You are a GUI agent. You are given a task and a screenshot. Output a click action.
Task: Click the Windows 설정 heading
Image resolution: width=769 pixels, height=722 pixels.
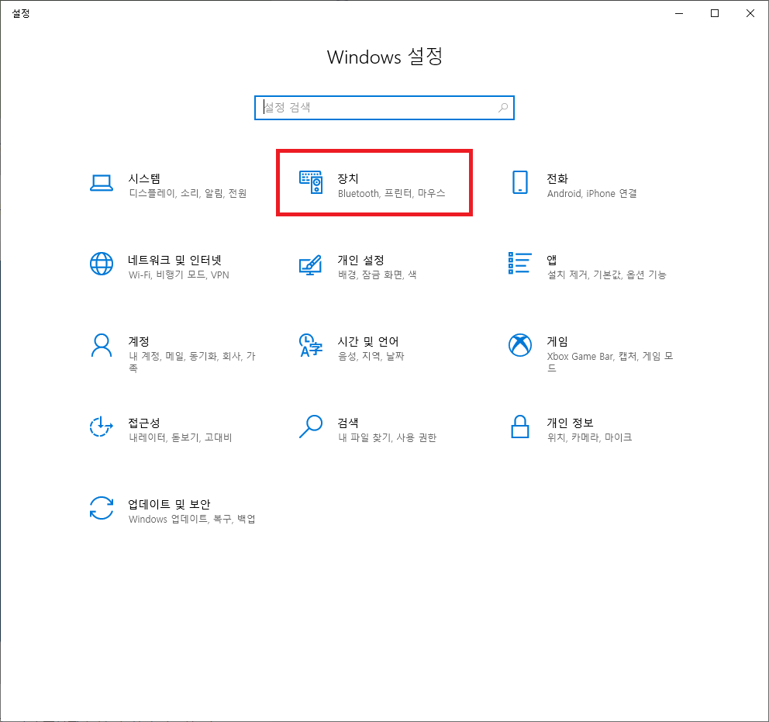[x=384, y=57]
